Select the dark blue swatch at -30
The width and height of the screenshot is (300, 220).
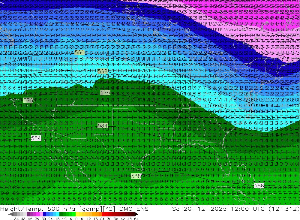tap(45, 214)
